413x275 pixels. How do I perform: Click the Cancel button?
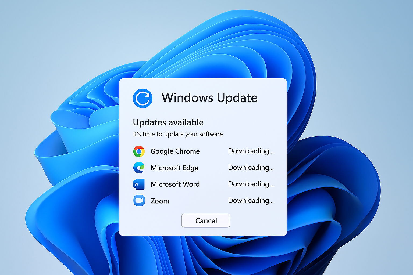coord(206,220)
